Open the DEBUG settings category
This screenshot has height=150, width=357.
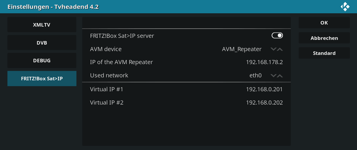point(42,61)
